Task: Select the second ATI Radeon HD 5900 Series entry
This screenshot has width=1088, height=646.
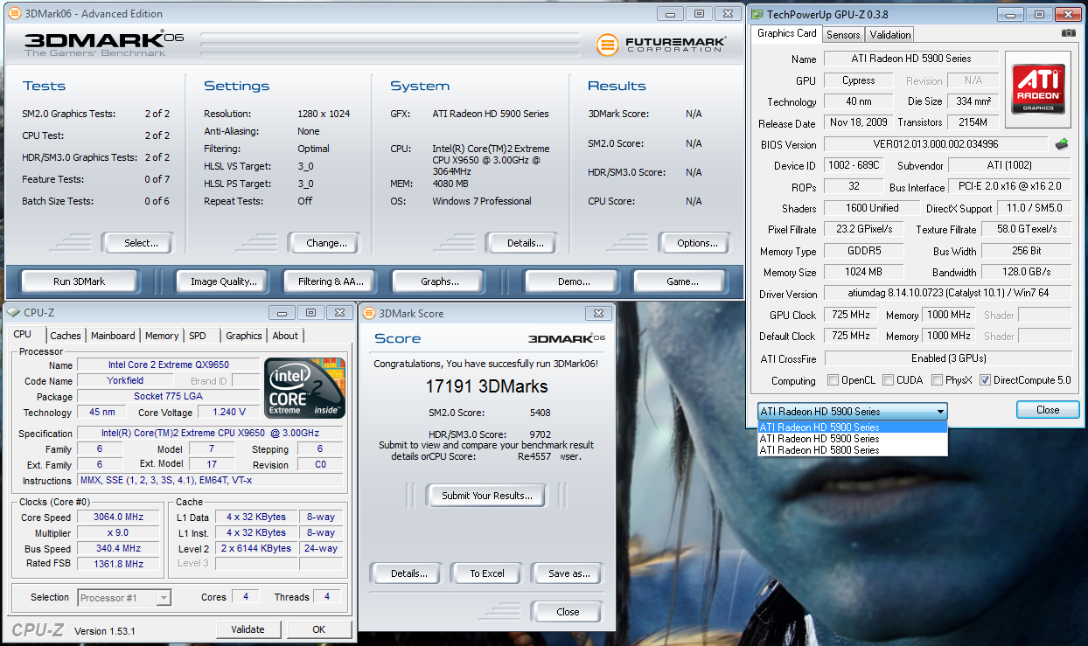Action: [x=853, y=439]
